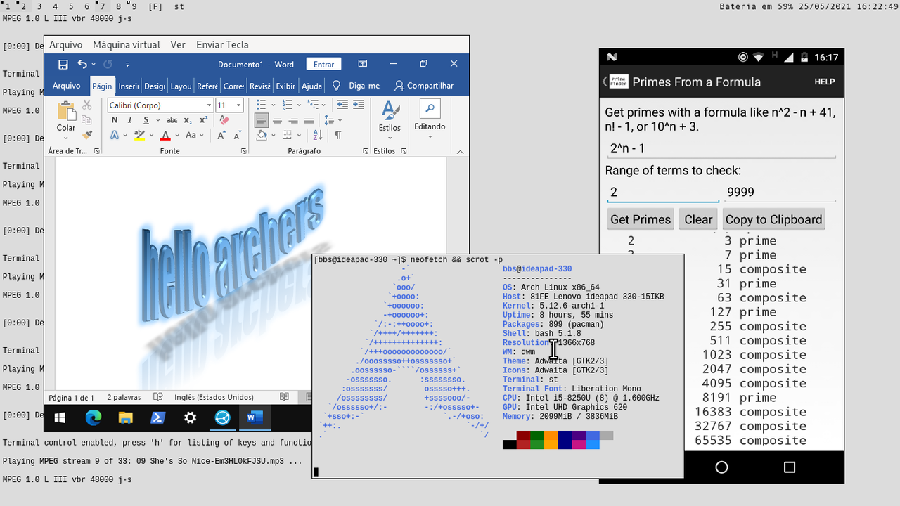The image size is (900, 506).
Task: Click text highlight color yellow swatch button
Action: [139, 136]
